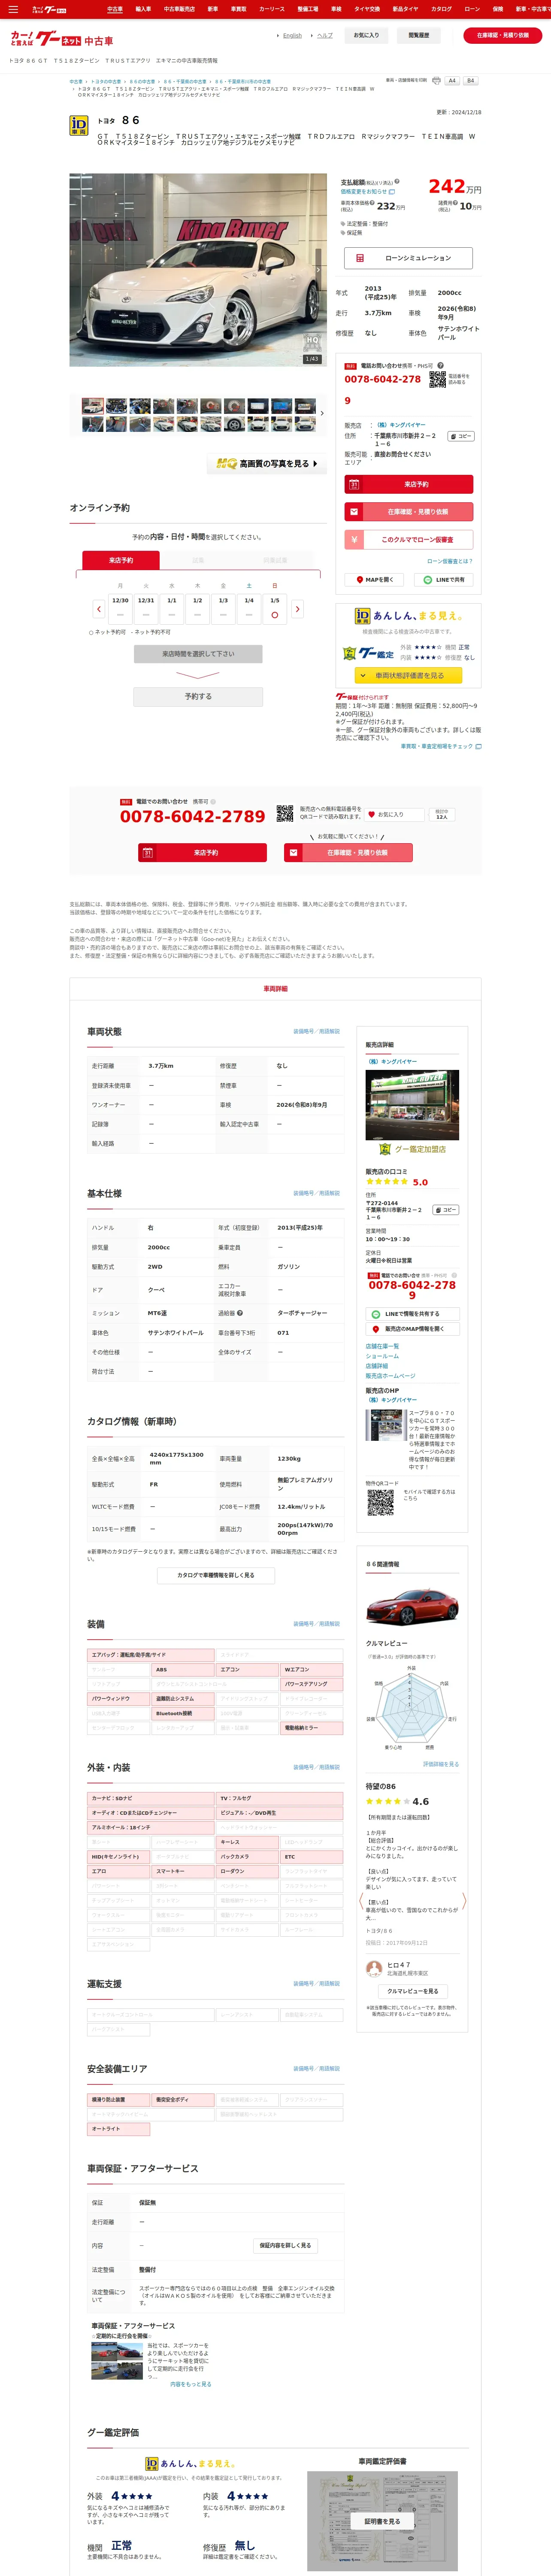Click the red 在庫確認・見積り依頼 button in the header
The width and height of the screenshot is (551, 2576).
(503, 35)
